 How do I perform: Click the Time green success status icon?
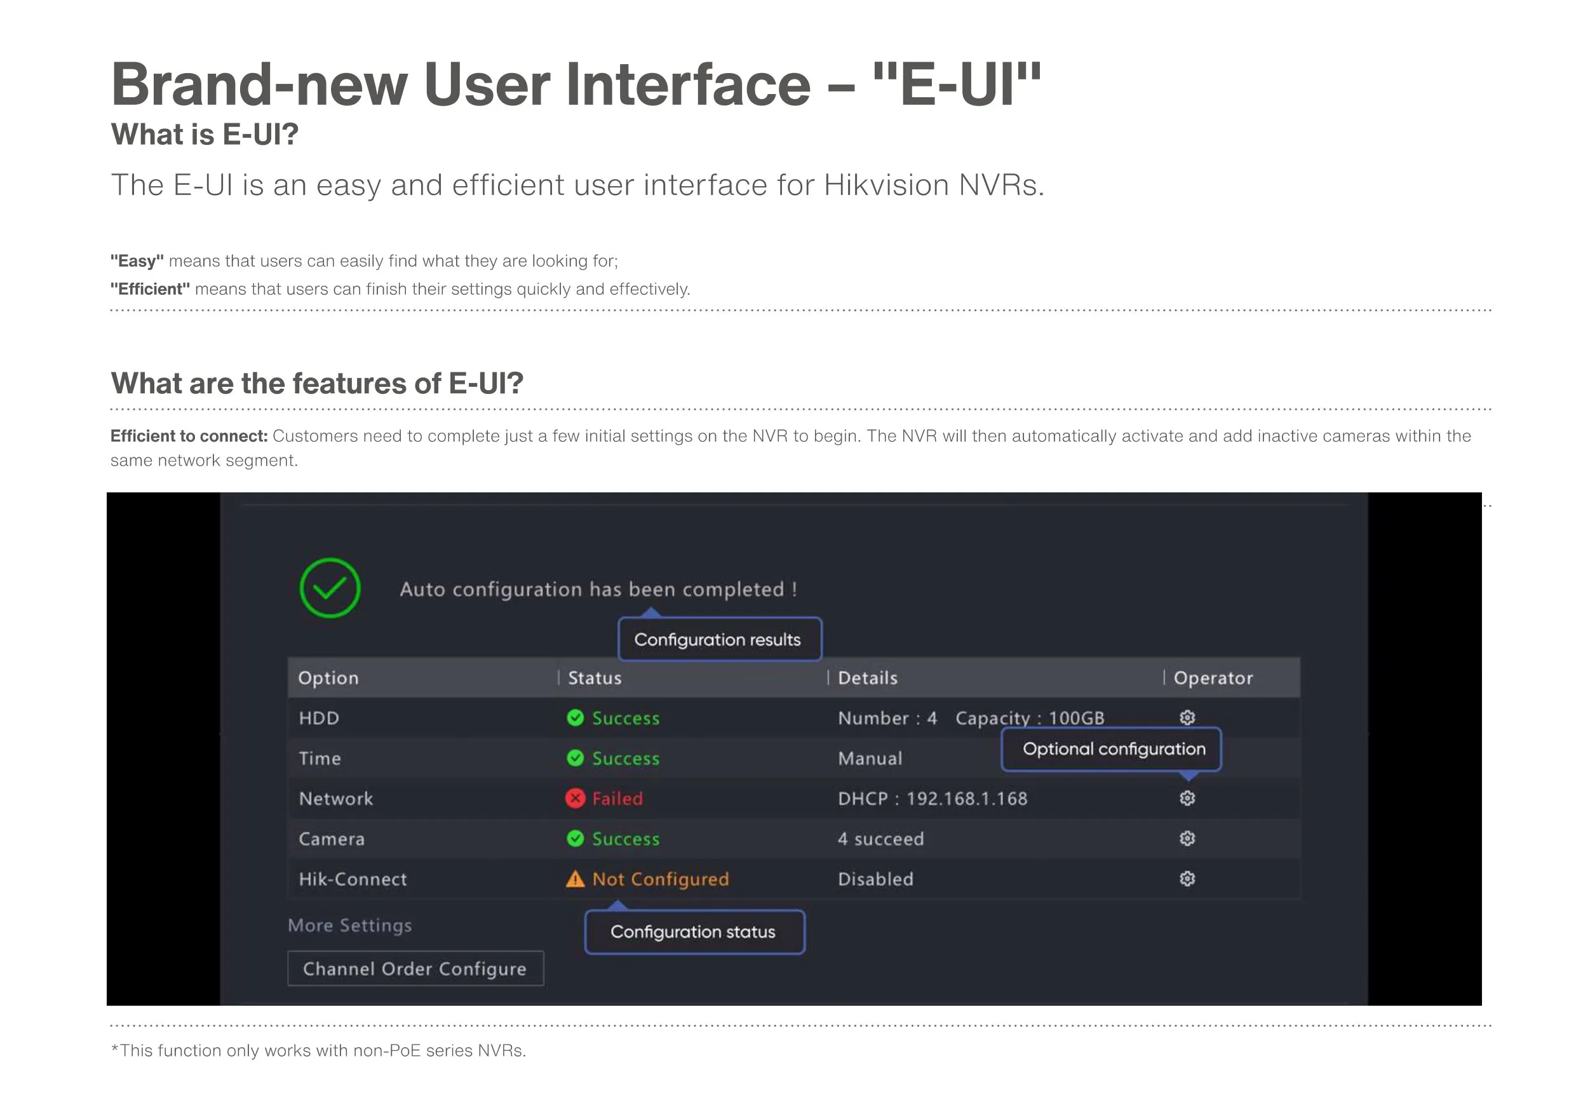(x=576, y=758)
